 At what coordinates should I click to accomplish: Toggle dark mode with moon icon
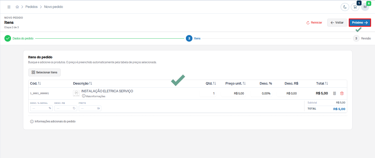click(345, 7)
